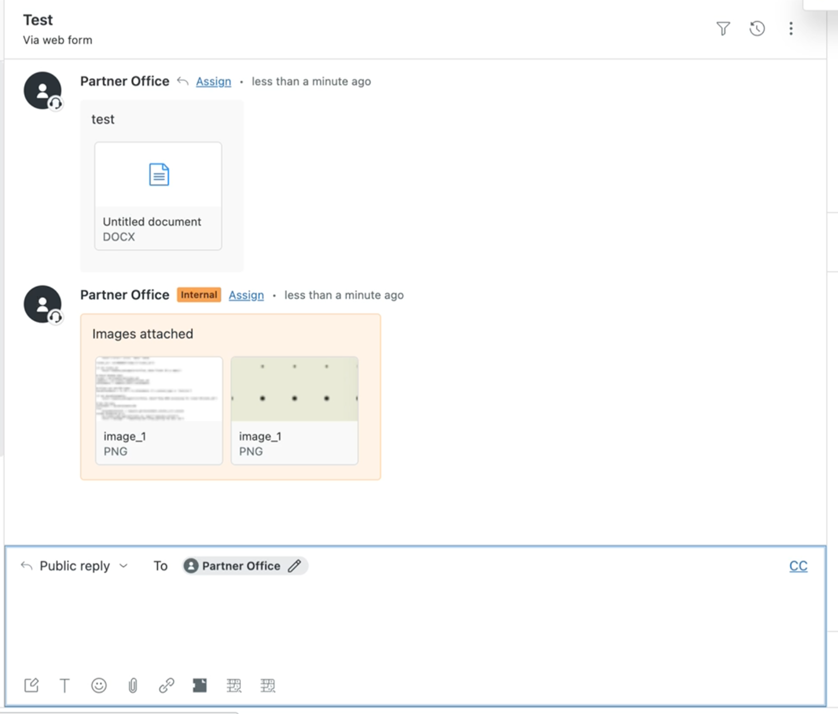Click sender name Partner Office on internal note
This screenshot has width=838, height=714.
coord(124,295)
